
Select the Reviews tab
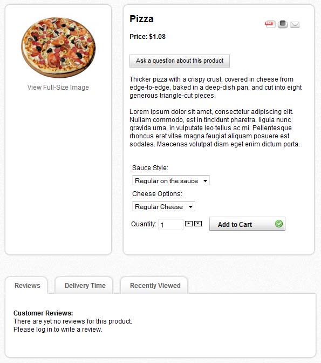(x=28, y=285)
